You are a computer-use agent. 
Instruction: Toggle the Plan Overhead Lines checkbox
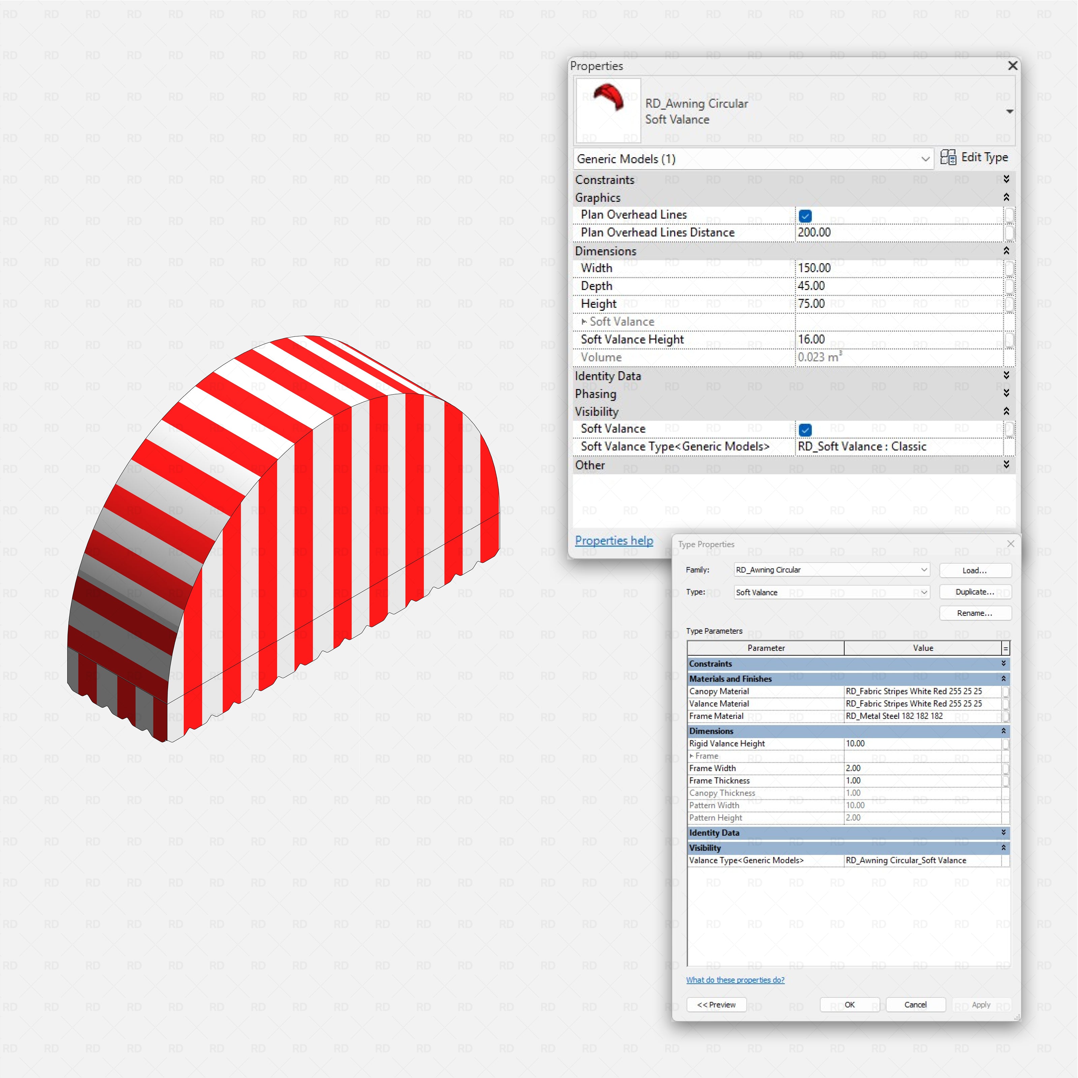[805, 215]
